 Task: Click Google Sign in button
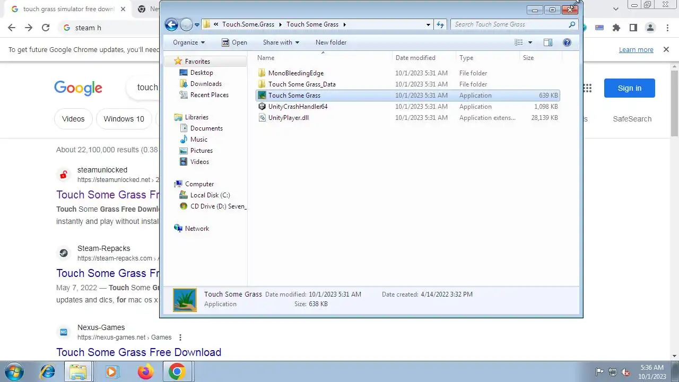[x=630, y=88]
